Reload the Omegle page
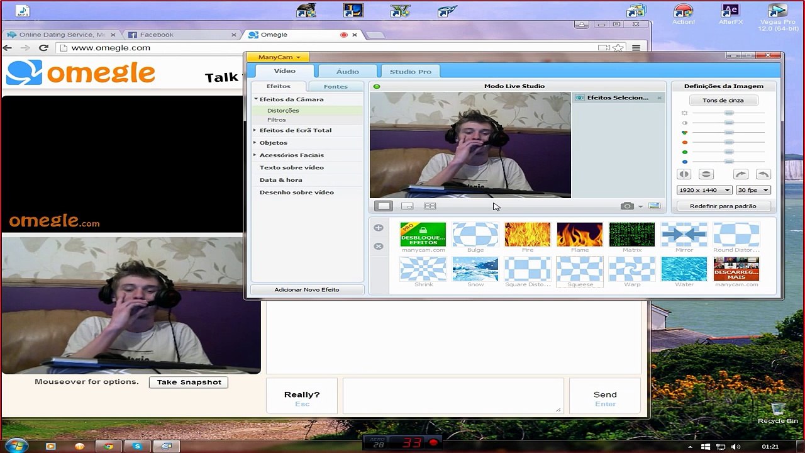 [43, 48]
